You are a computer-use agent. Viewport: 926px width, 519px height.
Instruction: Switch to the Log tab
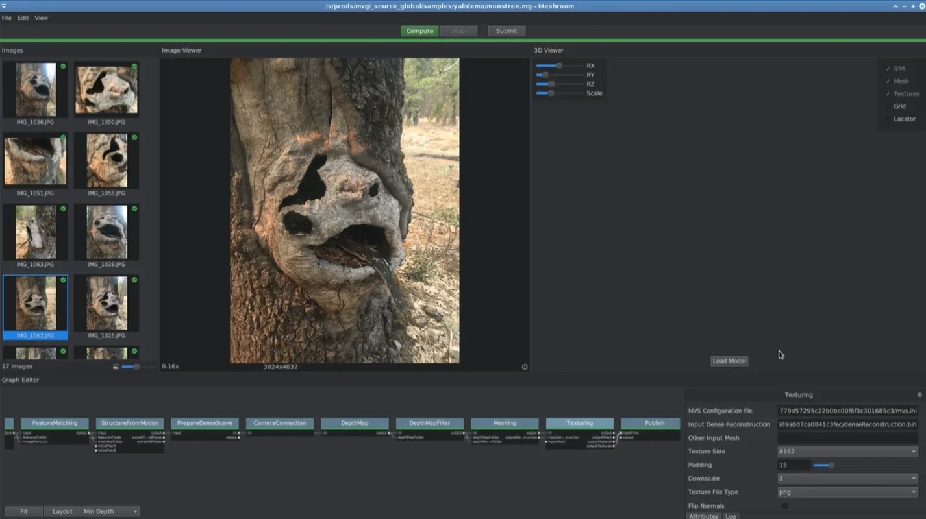pyautogui.click(x=731, y=516)
